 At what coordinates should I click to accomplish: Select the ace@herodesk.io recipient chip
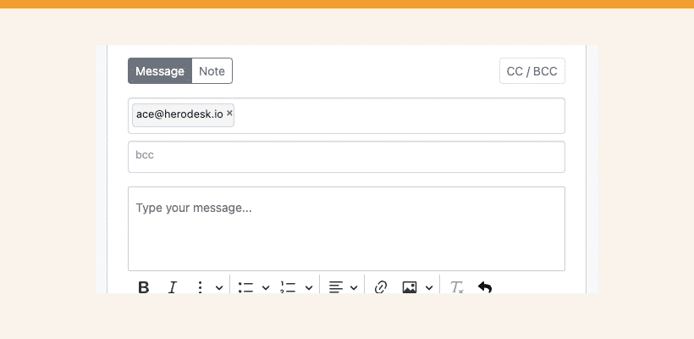point(184,114)
